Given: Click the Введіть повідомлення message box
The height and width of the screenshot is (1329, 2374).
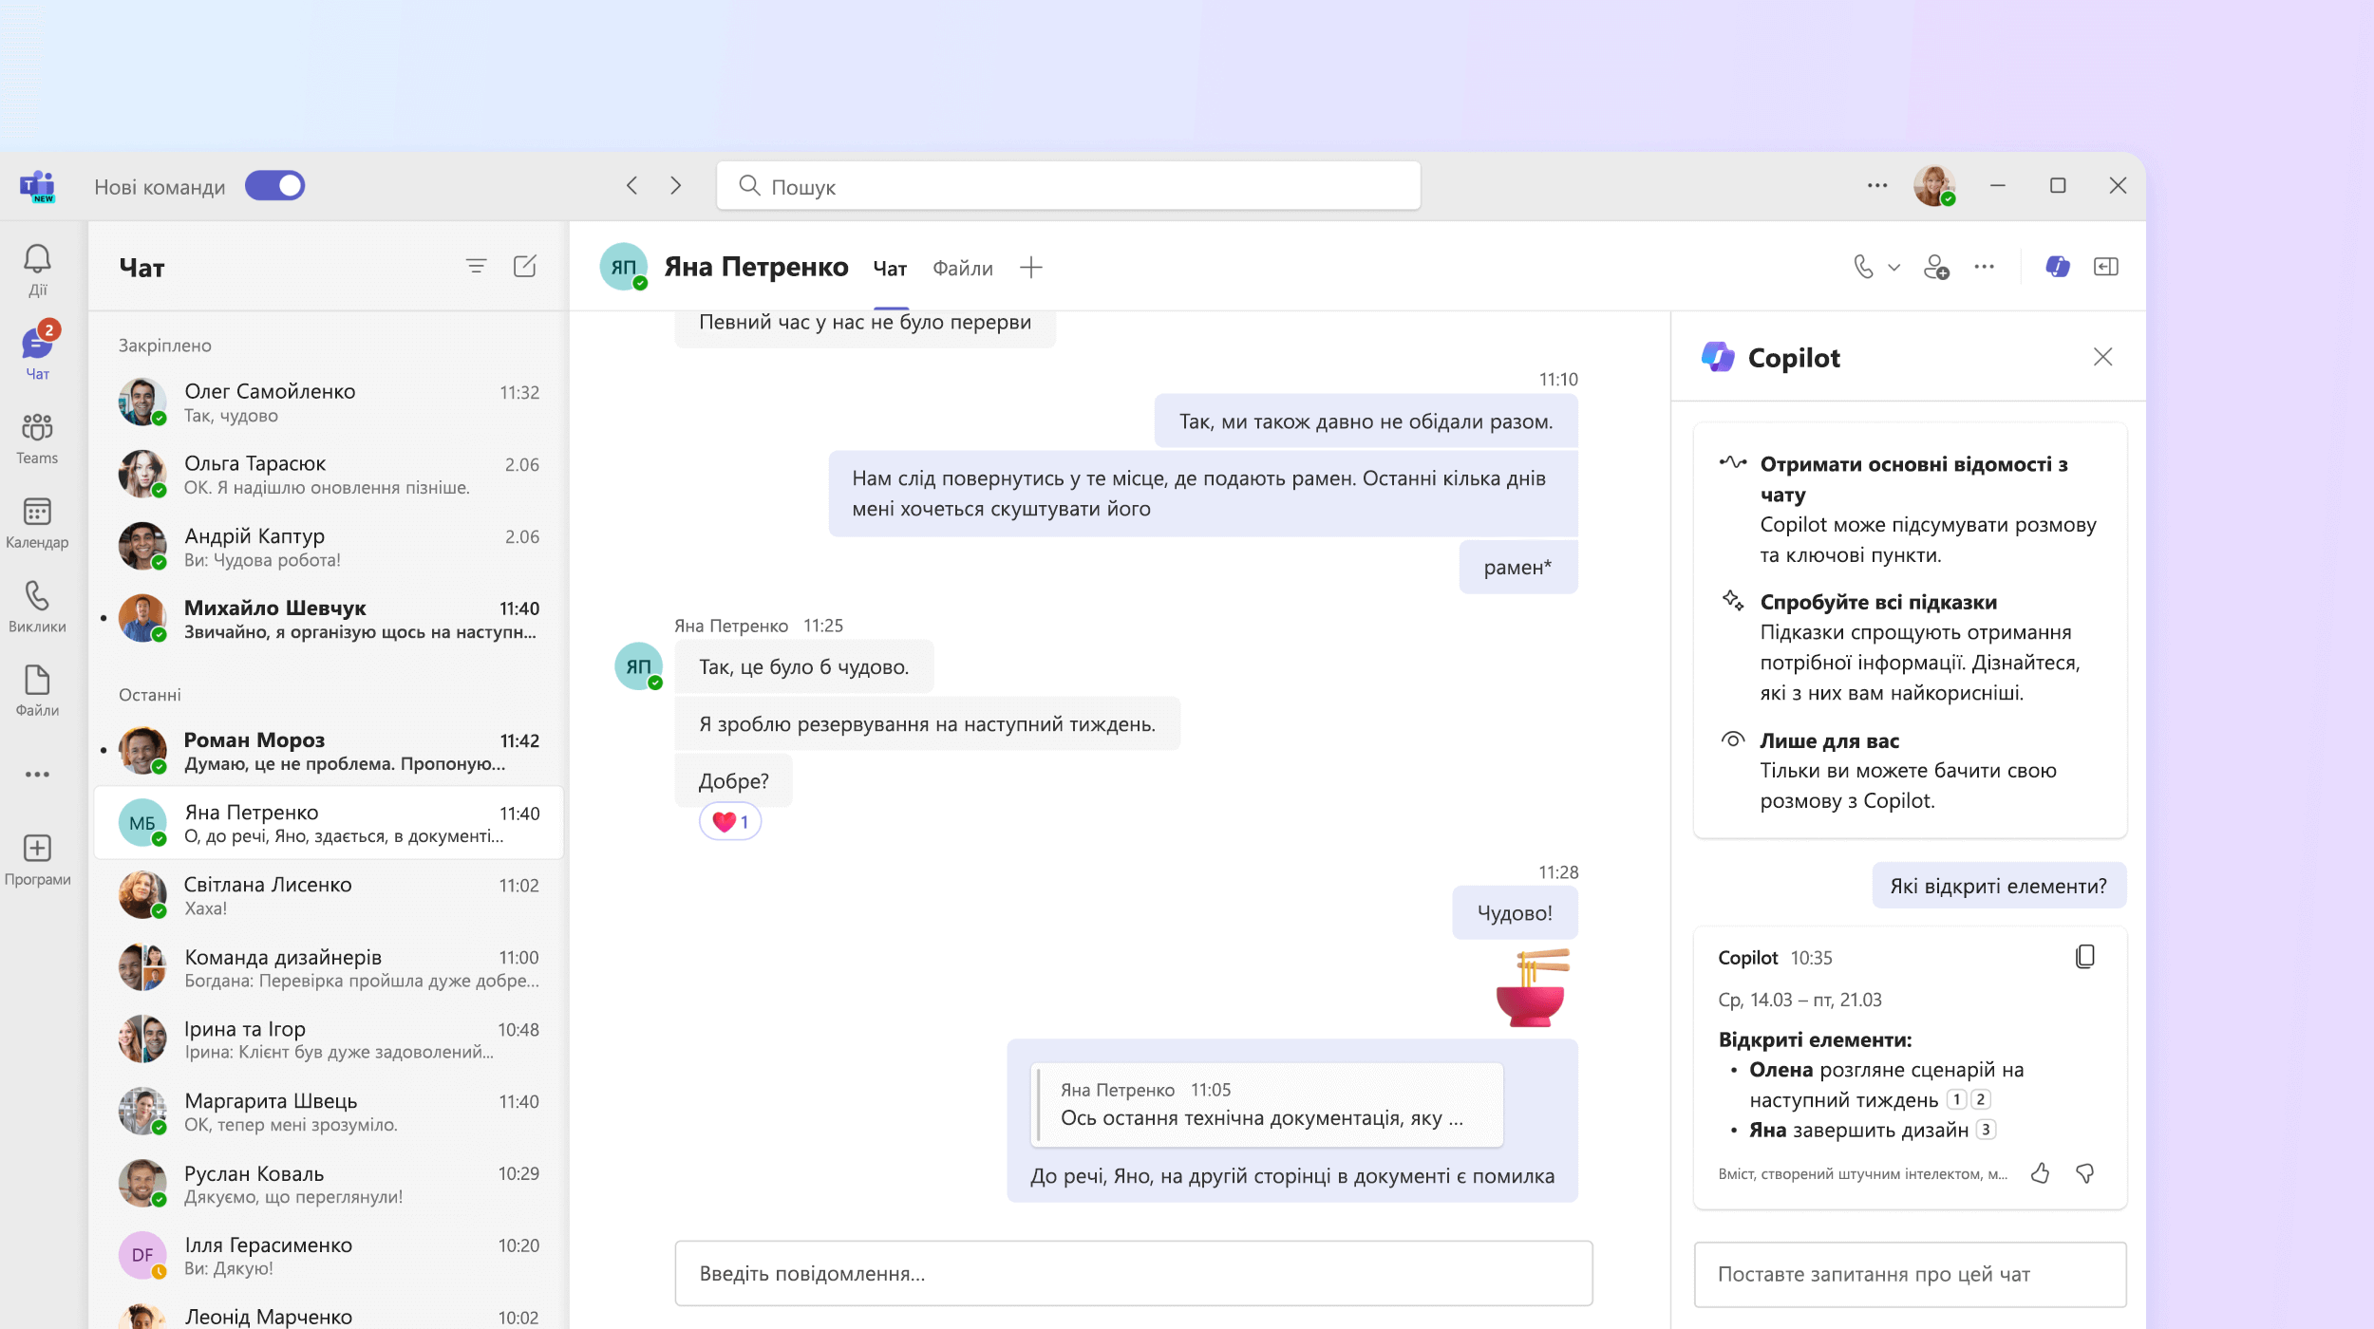Looking at the screenshot, I should [x=1133, y=1273].
